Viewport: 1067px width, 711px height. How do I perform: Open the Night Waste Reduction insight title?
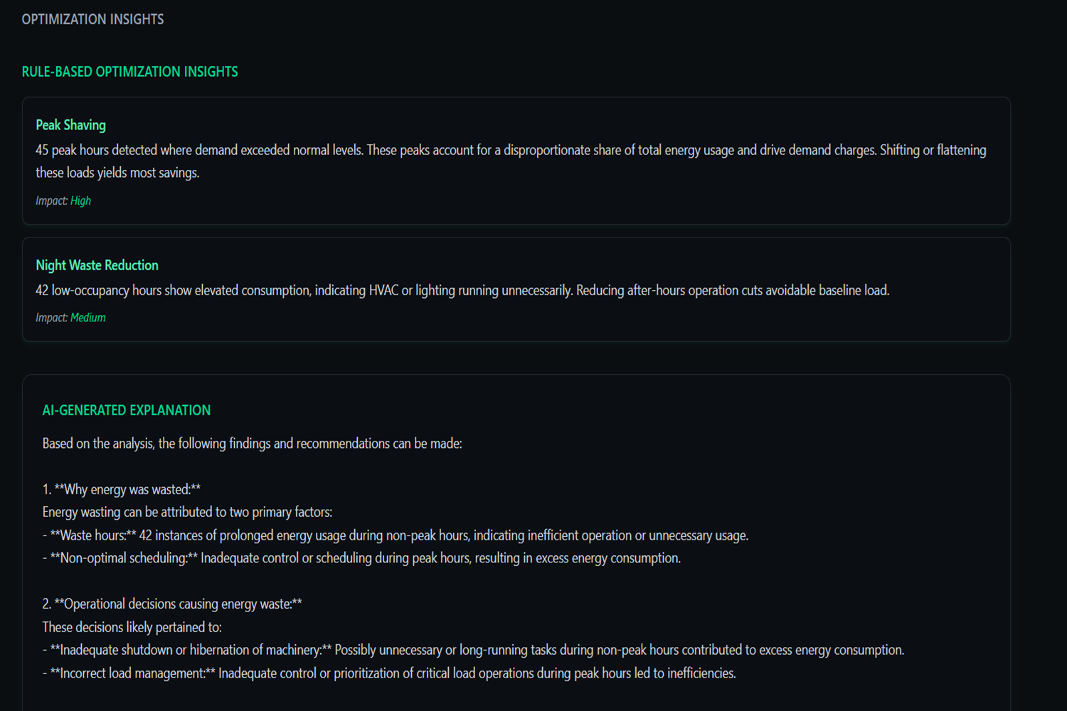[x=97, y=265]
